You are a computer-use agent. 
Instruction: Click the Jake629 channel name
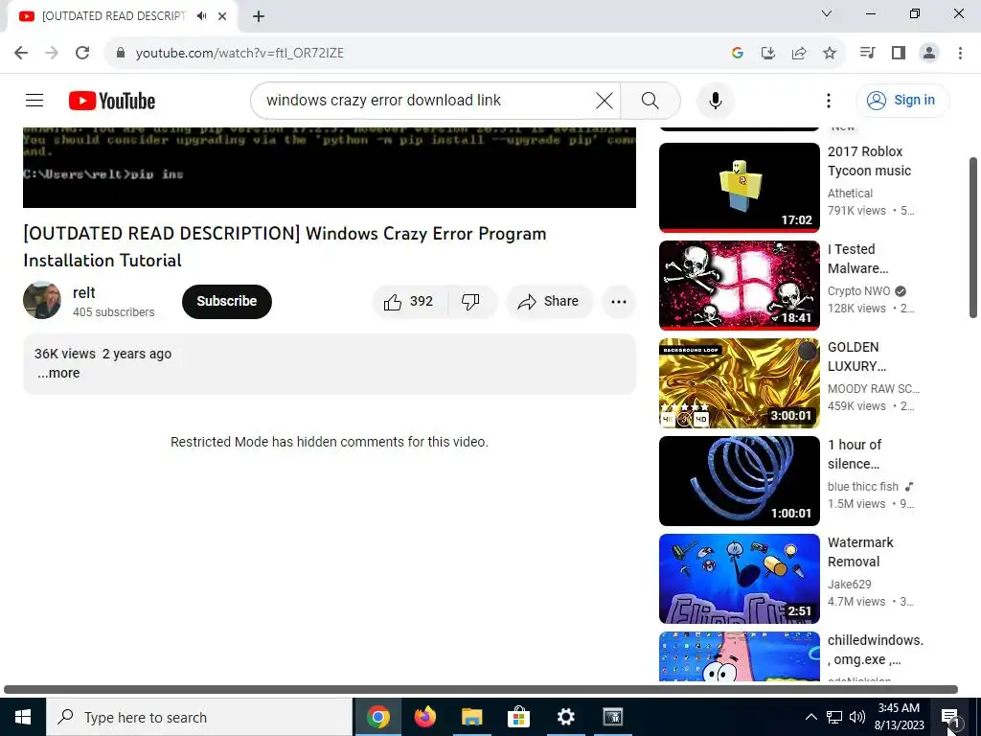(849, 584)
